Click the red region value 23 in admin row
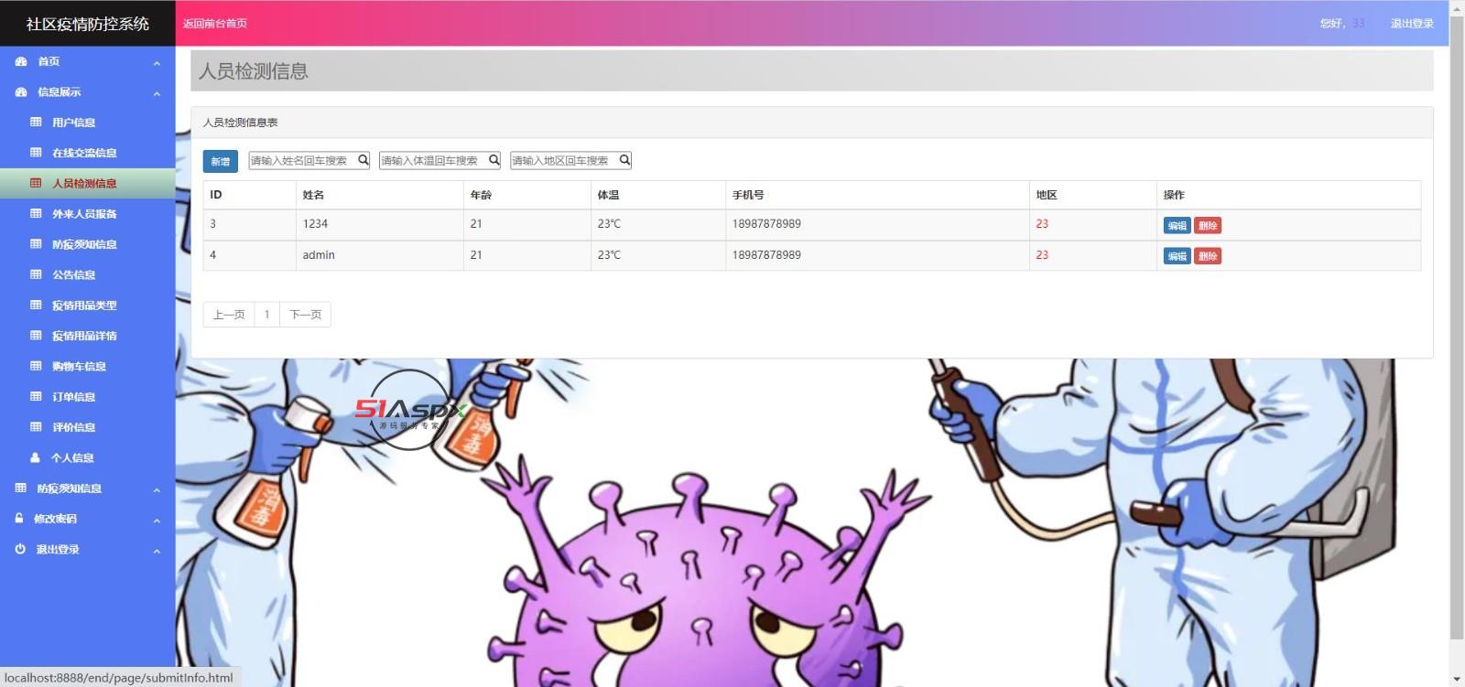Image resolution: width=1465 pixels, height=687 pixels. click(1042, 255)
